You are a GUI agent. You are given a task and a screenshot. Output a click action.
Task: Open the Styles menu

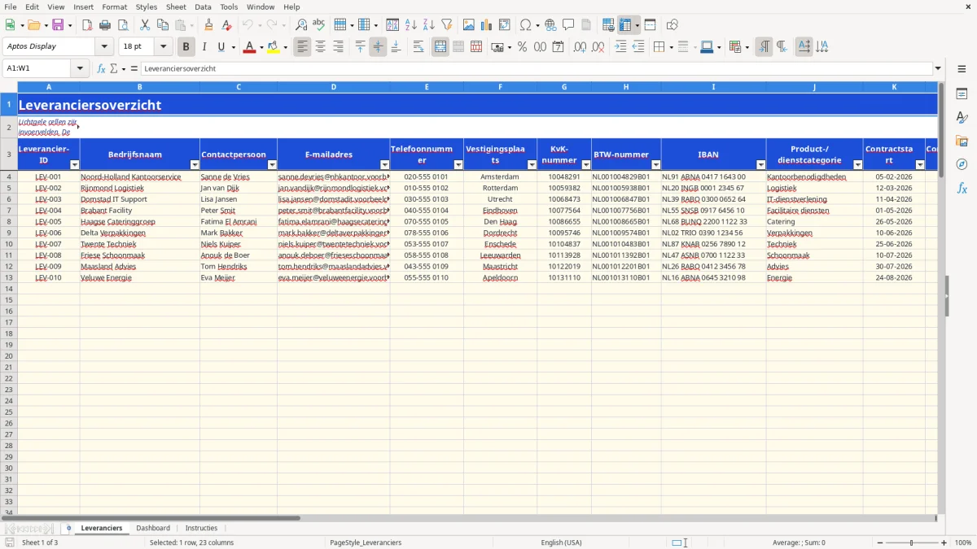[147, 7]
